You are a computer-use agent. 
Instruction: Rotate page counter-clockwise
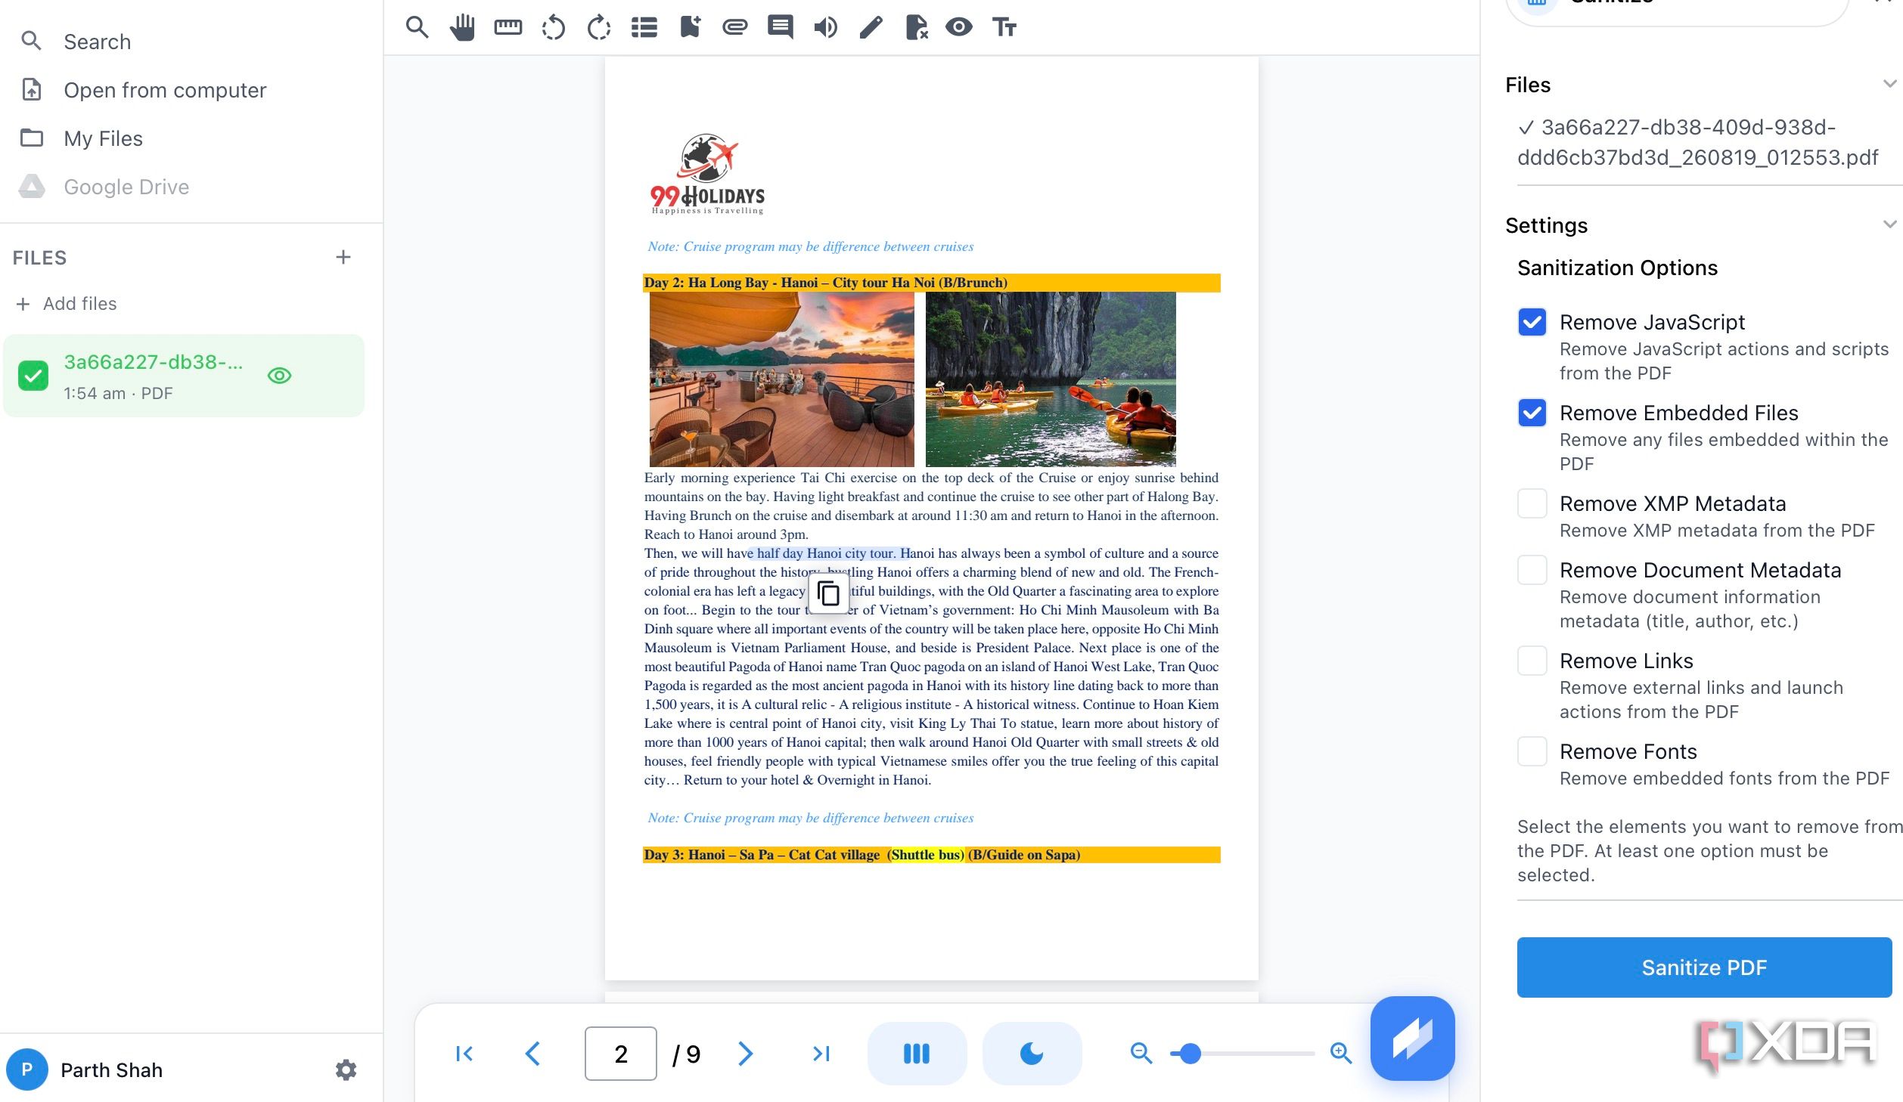(x=553, y=27)
